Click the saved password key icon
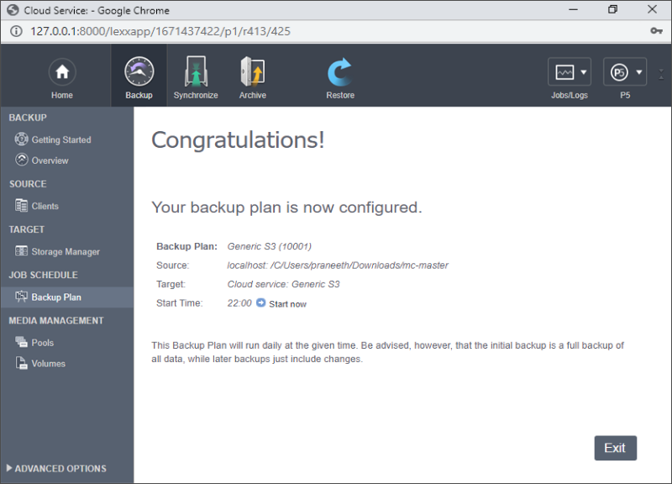 point(657,31)
